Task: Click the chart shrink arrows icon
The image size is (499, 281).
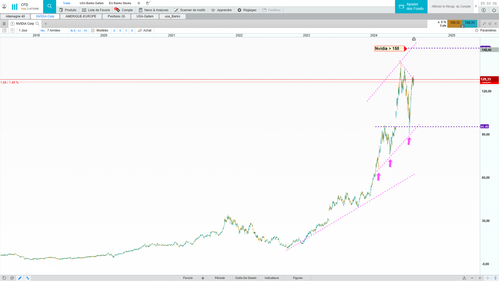Action: 484,24
